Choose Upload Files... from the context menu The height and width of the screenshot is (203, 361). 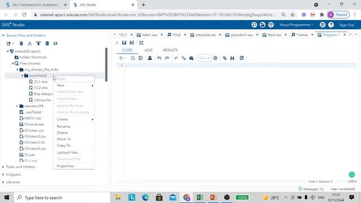coord(74,153)
